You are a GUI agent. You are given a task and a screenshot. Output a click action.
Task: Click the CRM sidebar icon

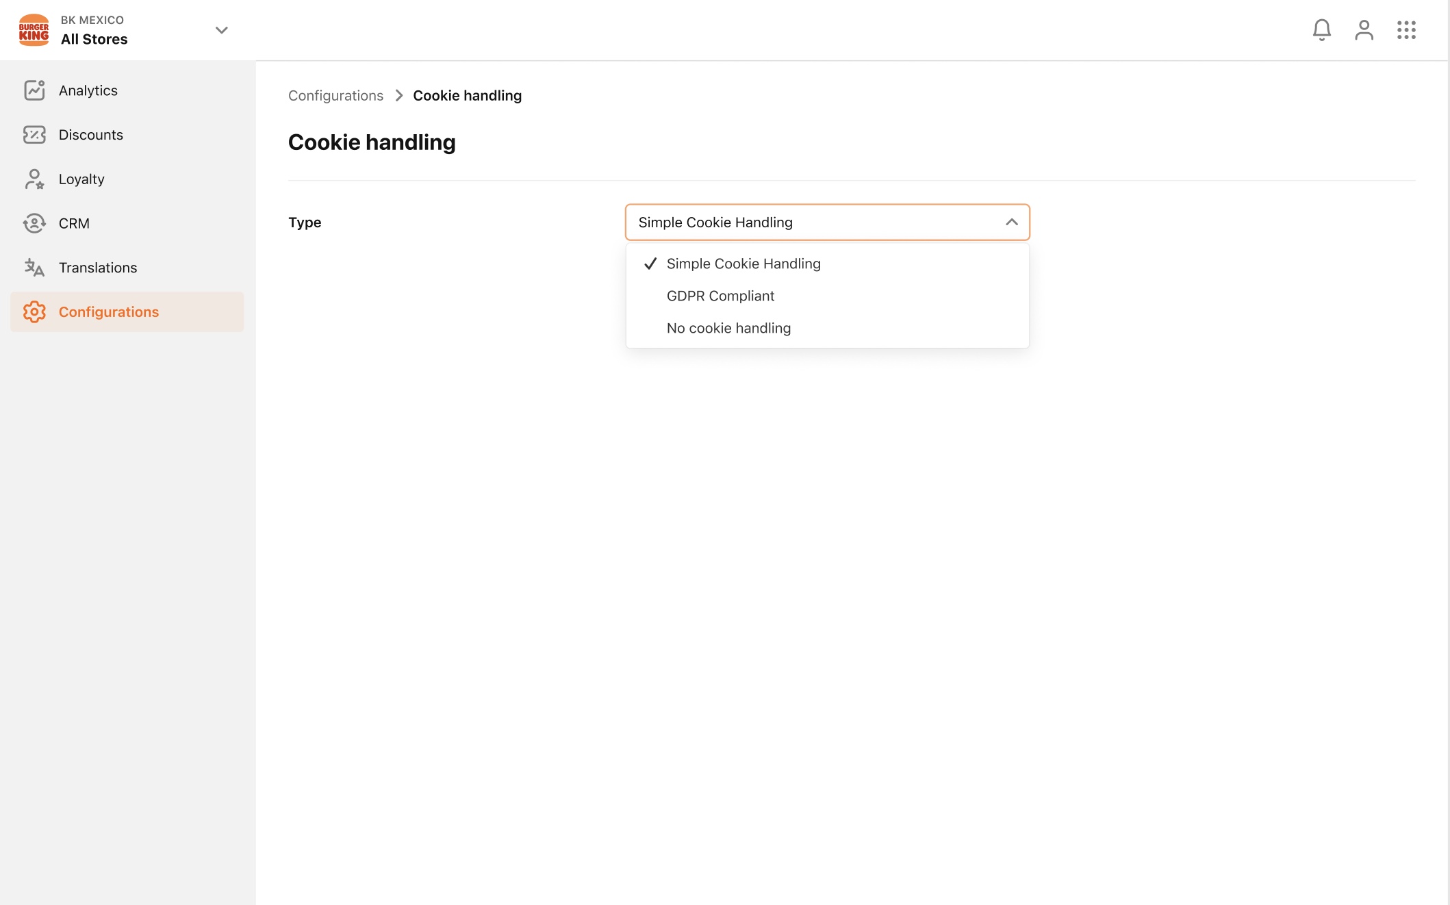[x=34, y=223]
